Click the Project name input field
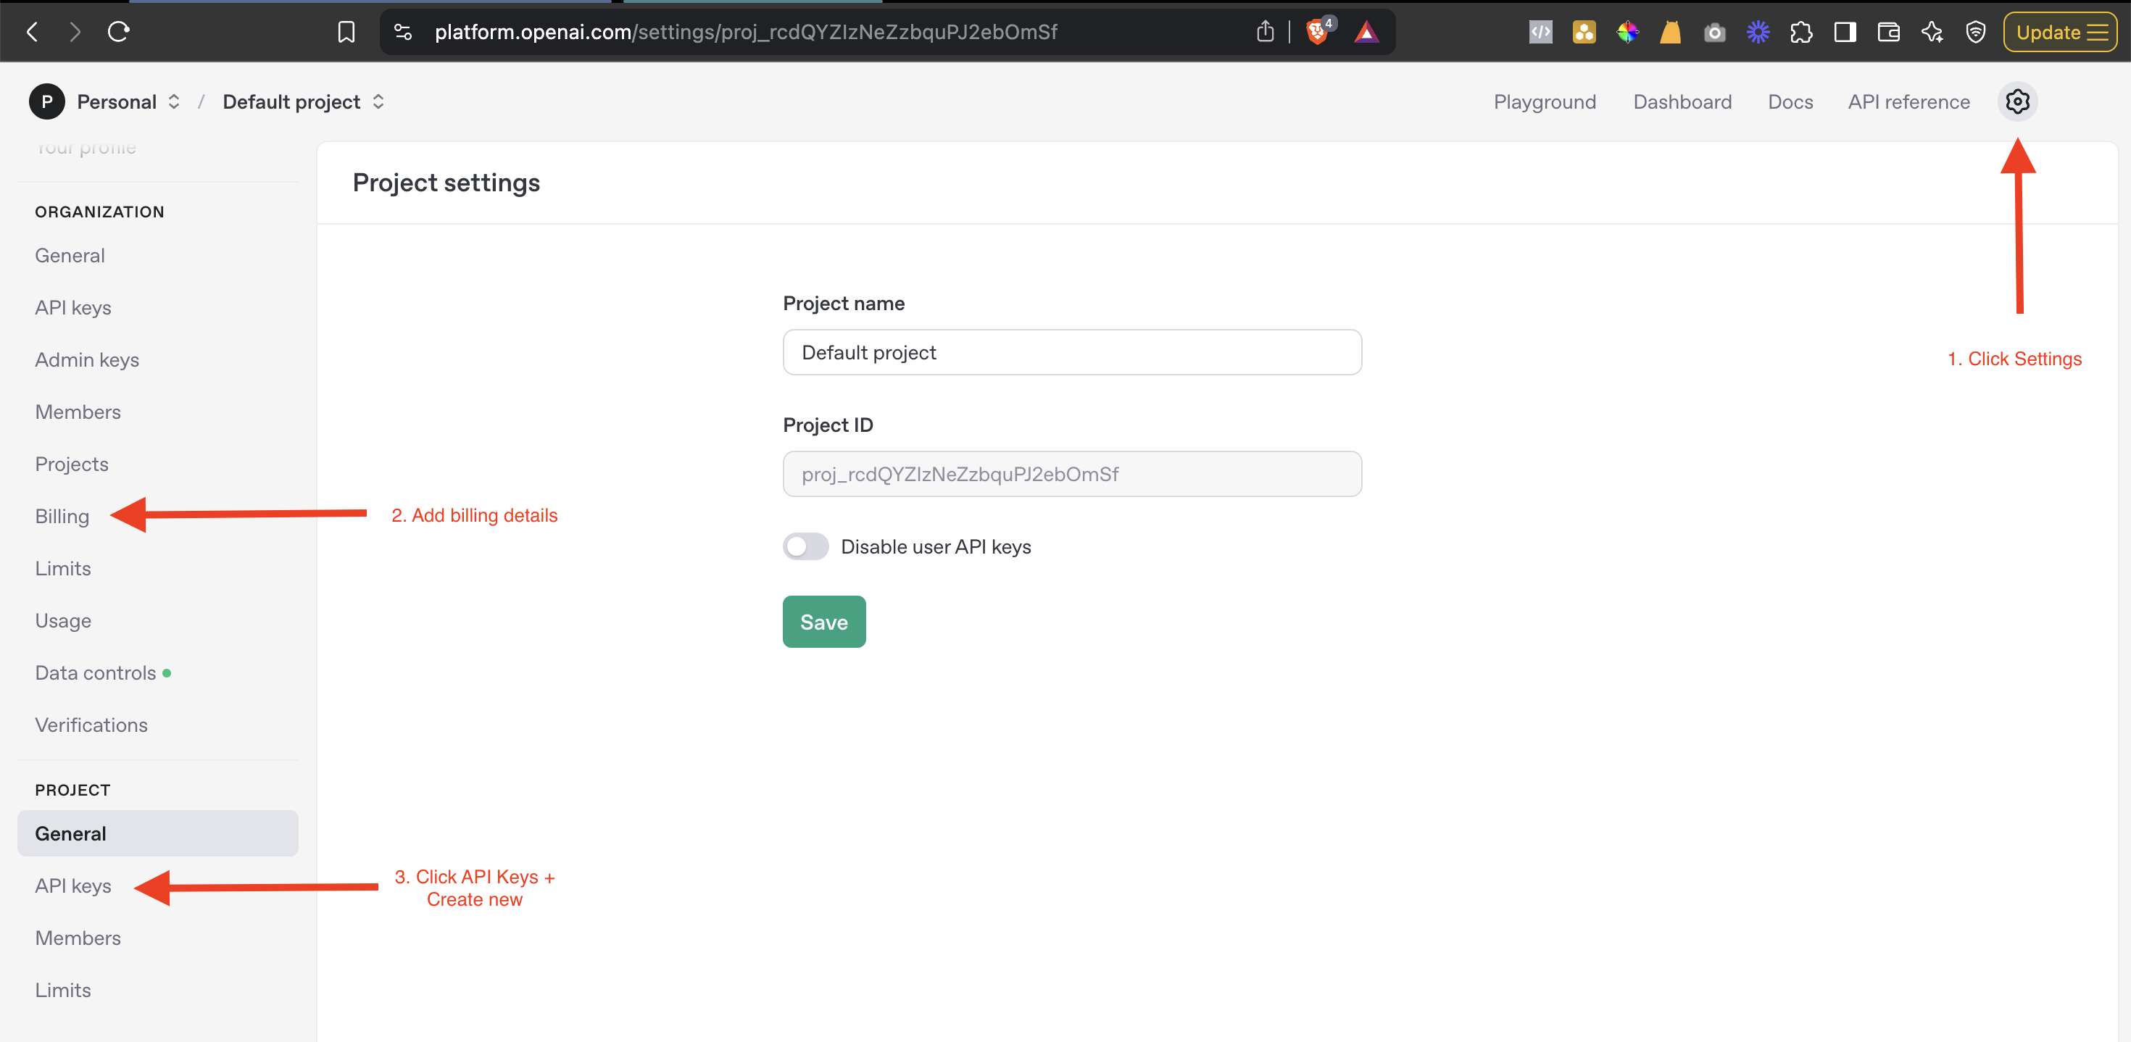Screen dimensions: 2131x1042 1071,352
